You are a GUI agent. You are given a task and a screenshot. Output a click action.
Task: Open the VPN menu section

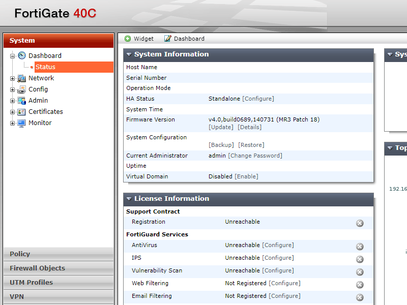[59, 297]
